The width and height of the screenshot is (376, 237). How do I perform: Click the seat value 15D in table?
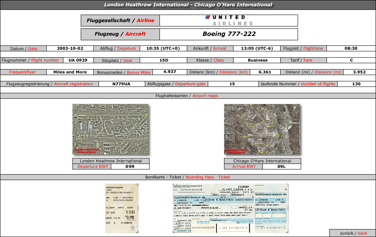(164, 60)
